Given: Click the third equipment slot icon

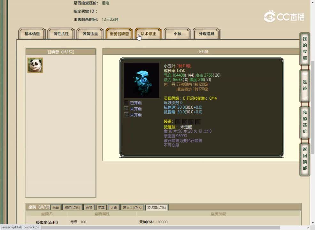Looking at the screenshot, I should [191, 121].
